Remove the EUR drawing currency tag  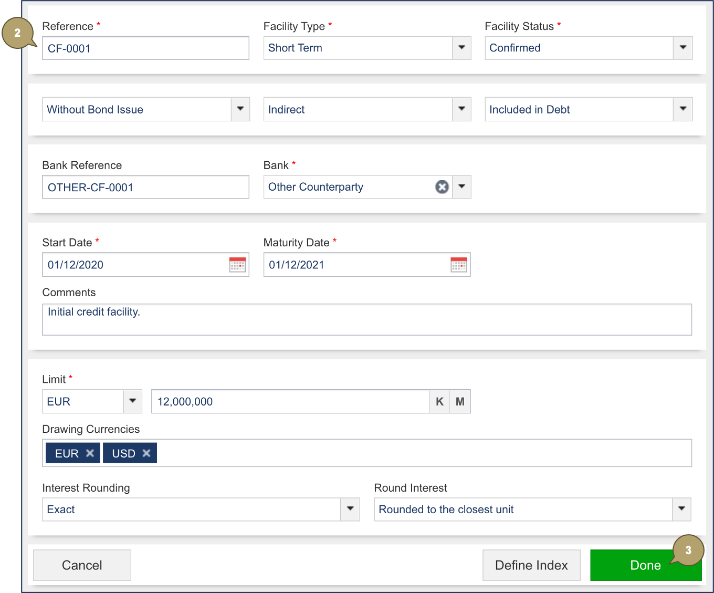90,453
